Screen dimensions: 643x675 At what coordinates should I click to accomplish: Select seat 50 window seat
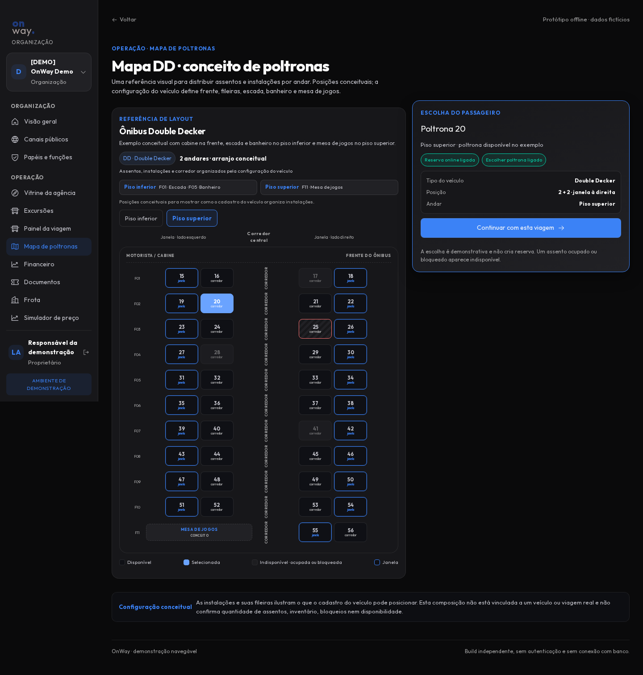coord(351,481)
